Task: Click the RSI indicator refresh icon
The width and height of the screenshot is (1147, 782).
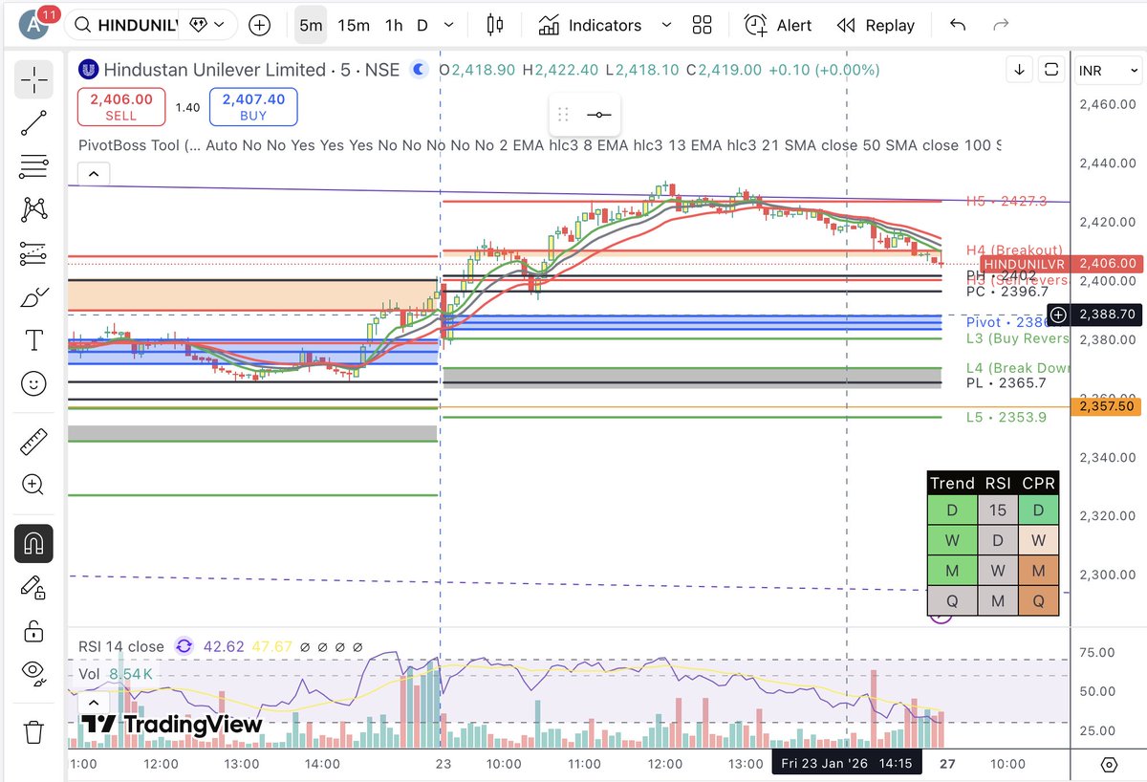Action: [184, 647]
